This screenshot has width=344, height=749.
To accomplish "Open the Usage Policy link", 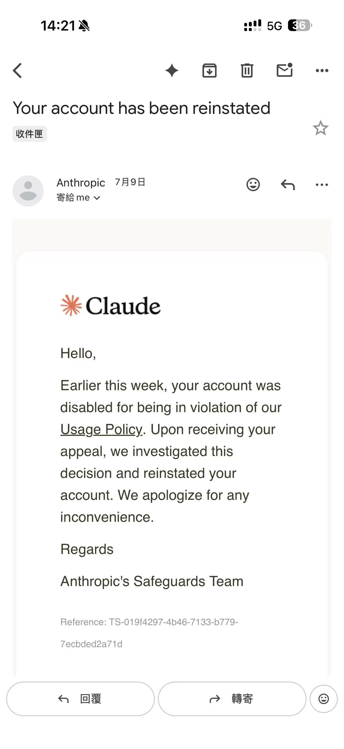I will coord(101,430).
